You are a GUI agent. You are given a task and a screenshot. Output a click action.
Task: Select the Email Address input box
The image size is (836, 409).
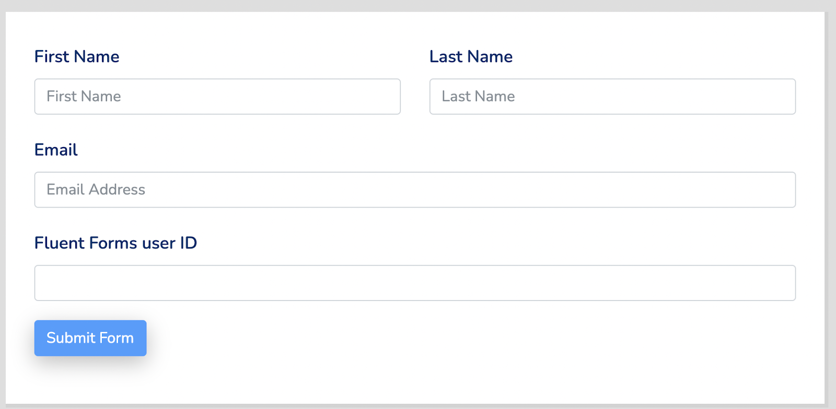click(x=415, y=190)
